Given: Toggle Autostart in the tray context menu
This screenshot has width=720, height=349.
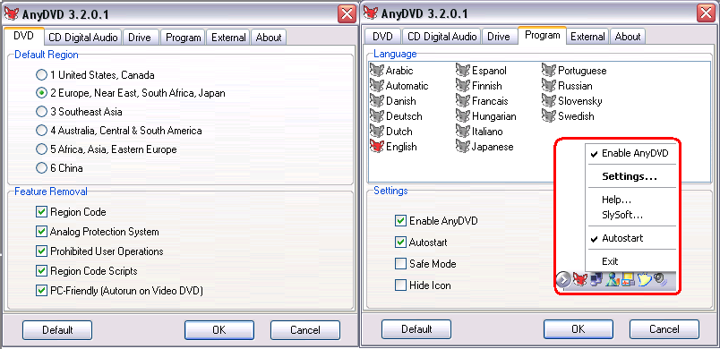Looking at the screenshot, I should pos(630,238).
